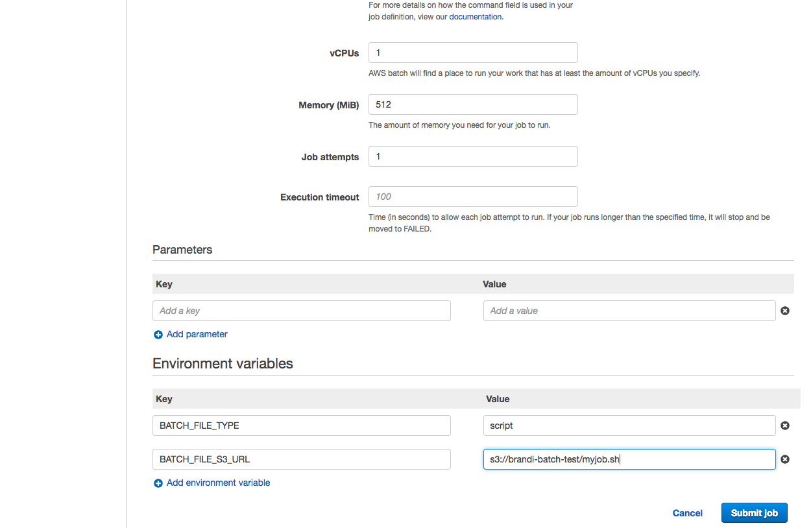This screenshot has width=811, height=528.
Task: Open the documentation link
Action: pos(475,17)
